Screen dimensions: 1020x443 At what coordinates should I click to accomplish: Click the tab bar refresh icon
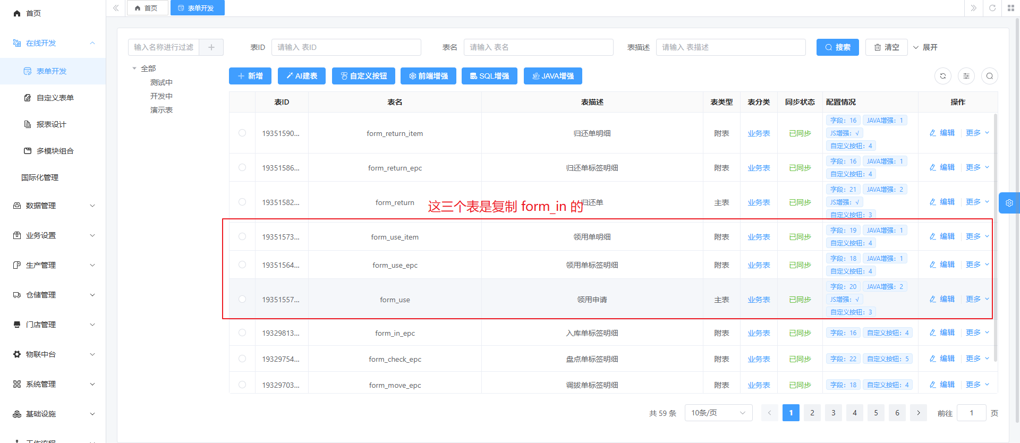coord(992,8)
